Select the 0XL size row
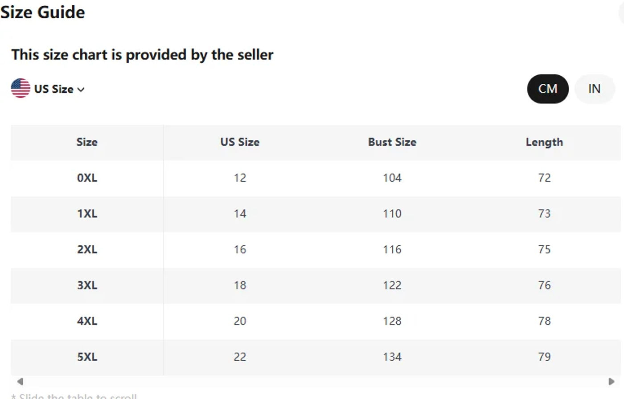624x399 pixels. tap(316, 178)
